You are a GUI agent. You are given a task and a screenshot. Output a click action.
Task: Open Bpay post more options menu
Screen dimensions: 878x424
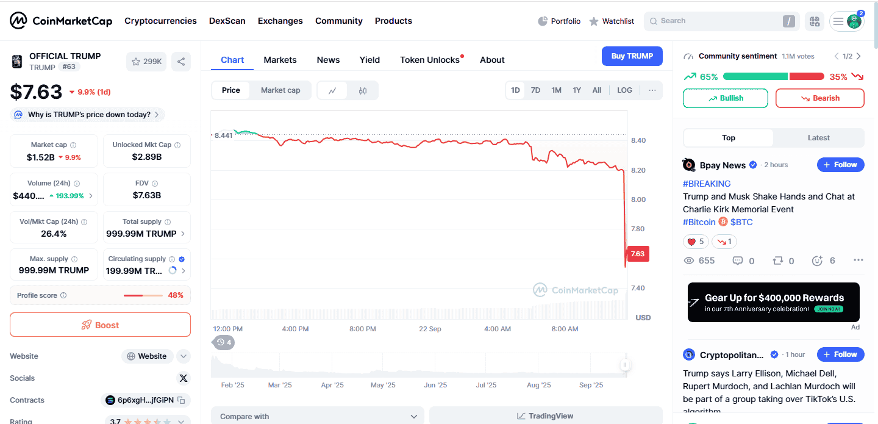[858, 261]
